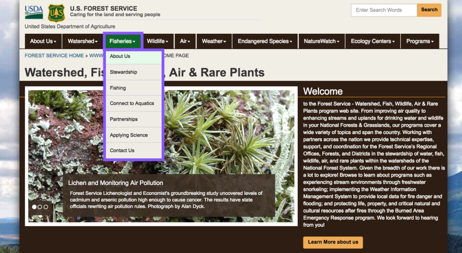Expand the About Us navigation dropdown
Screen dimensions: 462x253
tap(43, 41)
